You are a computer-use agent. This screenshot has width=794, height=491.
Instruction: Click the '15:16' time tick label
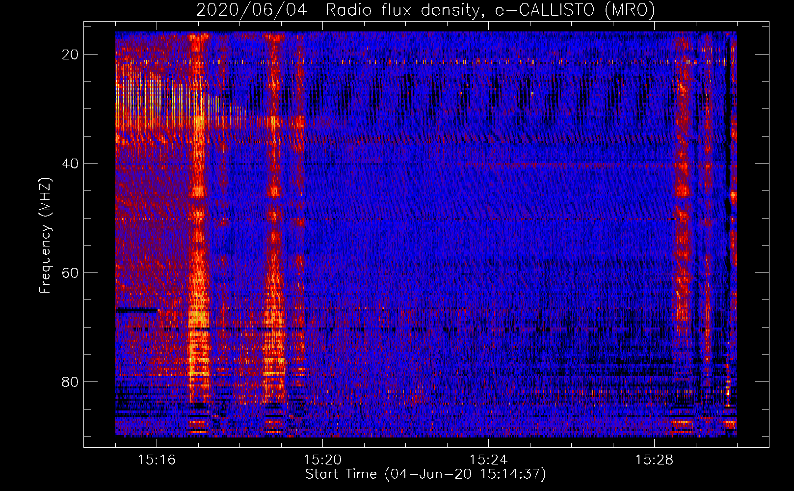[x=157, y=460]
